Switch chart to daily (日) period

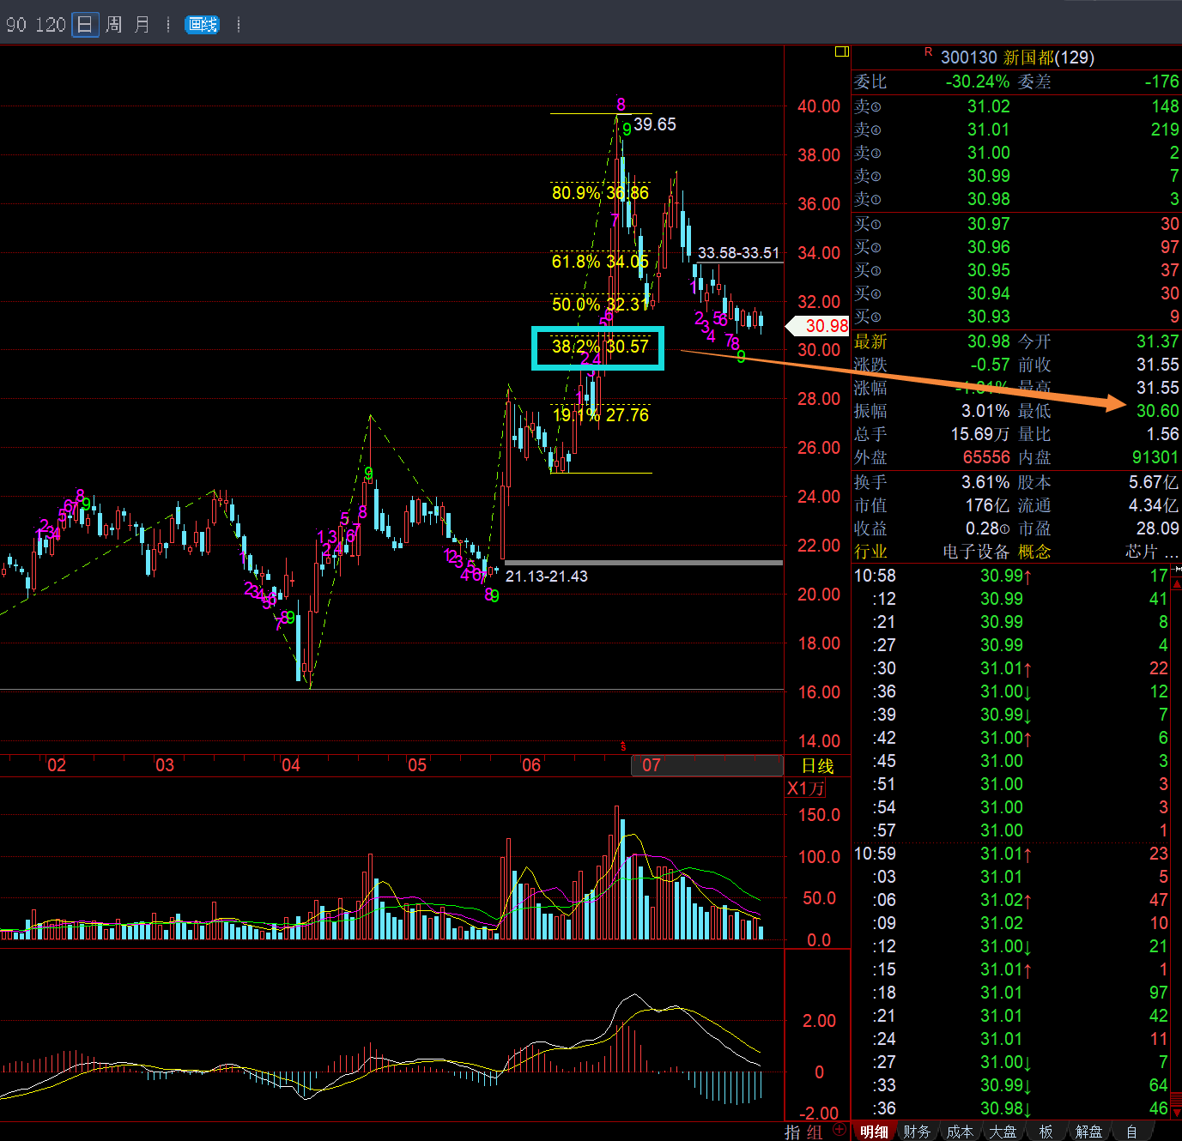click(x=84, y=25)
